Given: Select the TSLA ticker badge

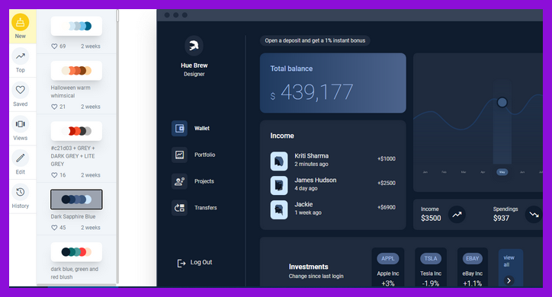Looking at the screenshot, I should pyautogui.click(x=431, y=259).
